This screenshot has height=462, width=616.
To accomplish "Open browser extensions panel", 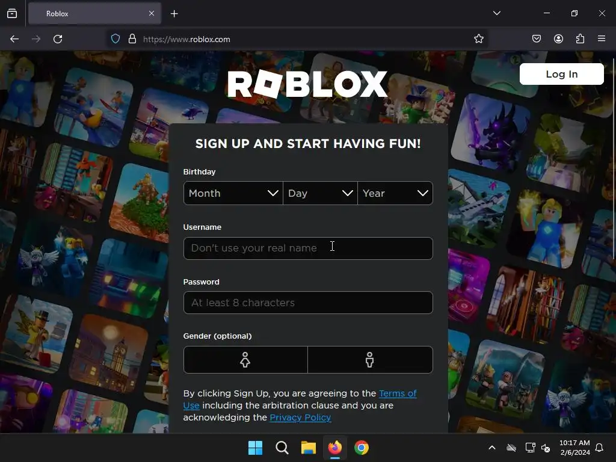I will pos(580,38).
